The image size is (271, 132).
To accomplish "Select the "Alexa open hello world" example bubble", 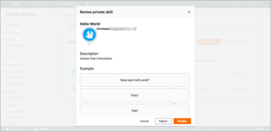I will pyautogui.click(x=134, y=80).
